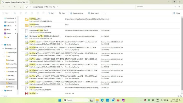Open Firefox from the taskbar

click(118, 100)
